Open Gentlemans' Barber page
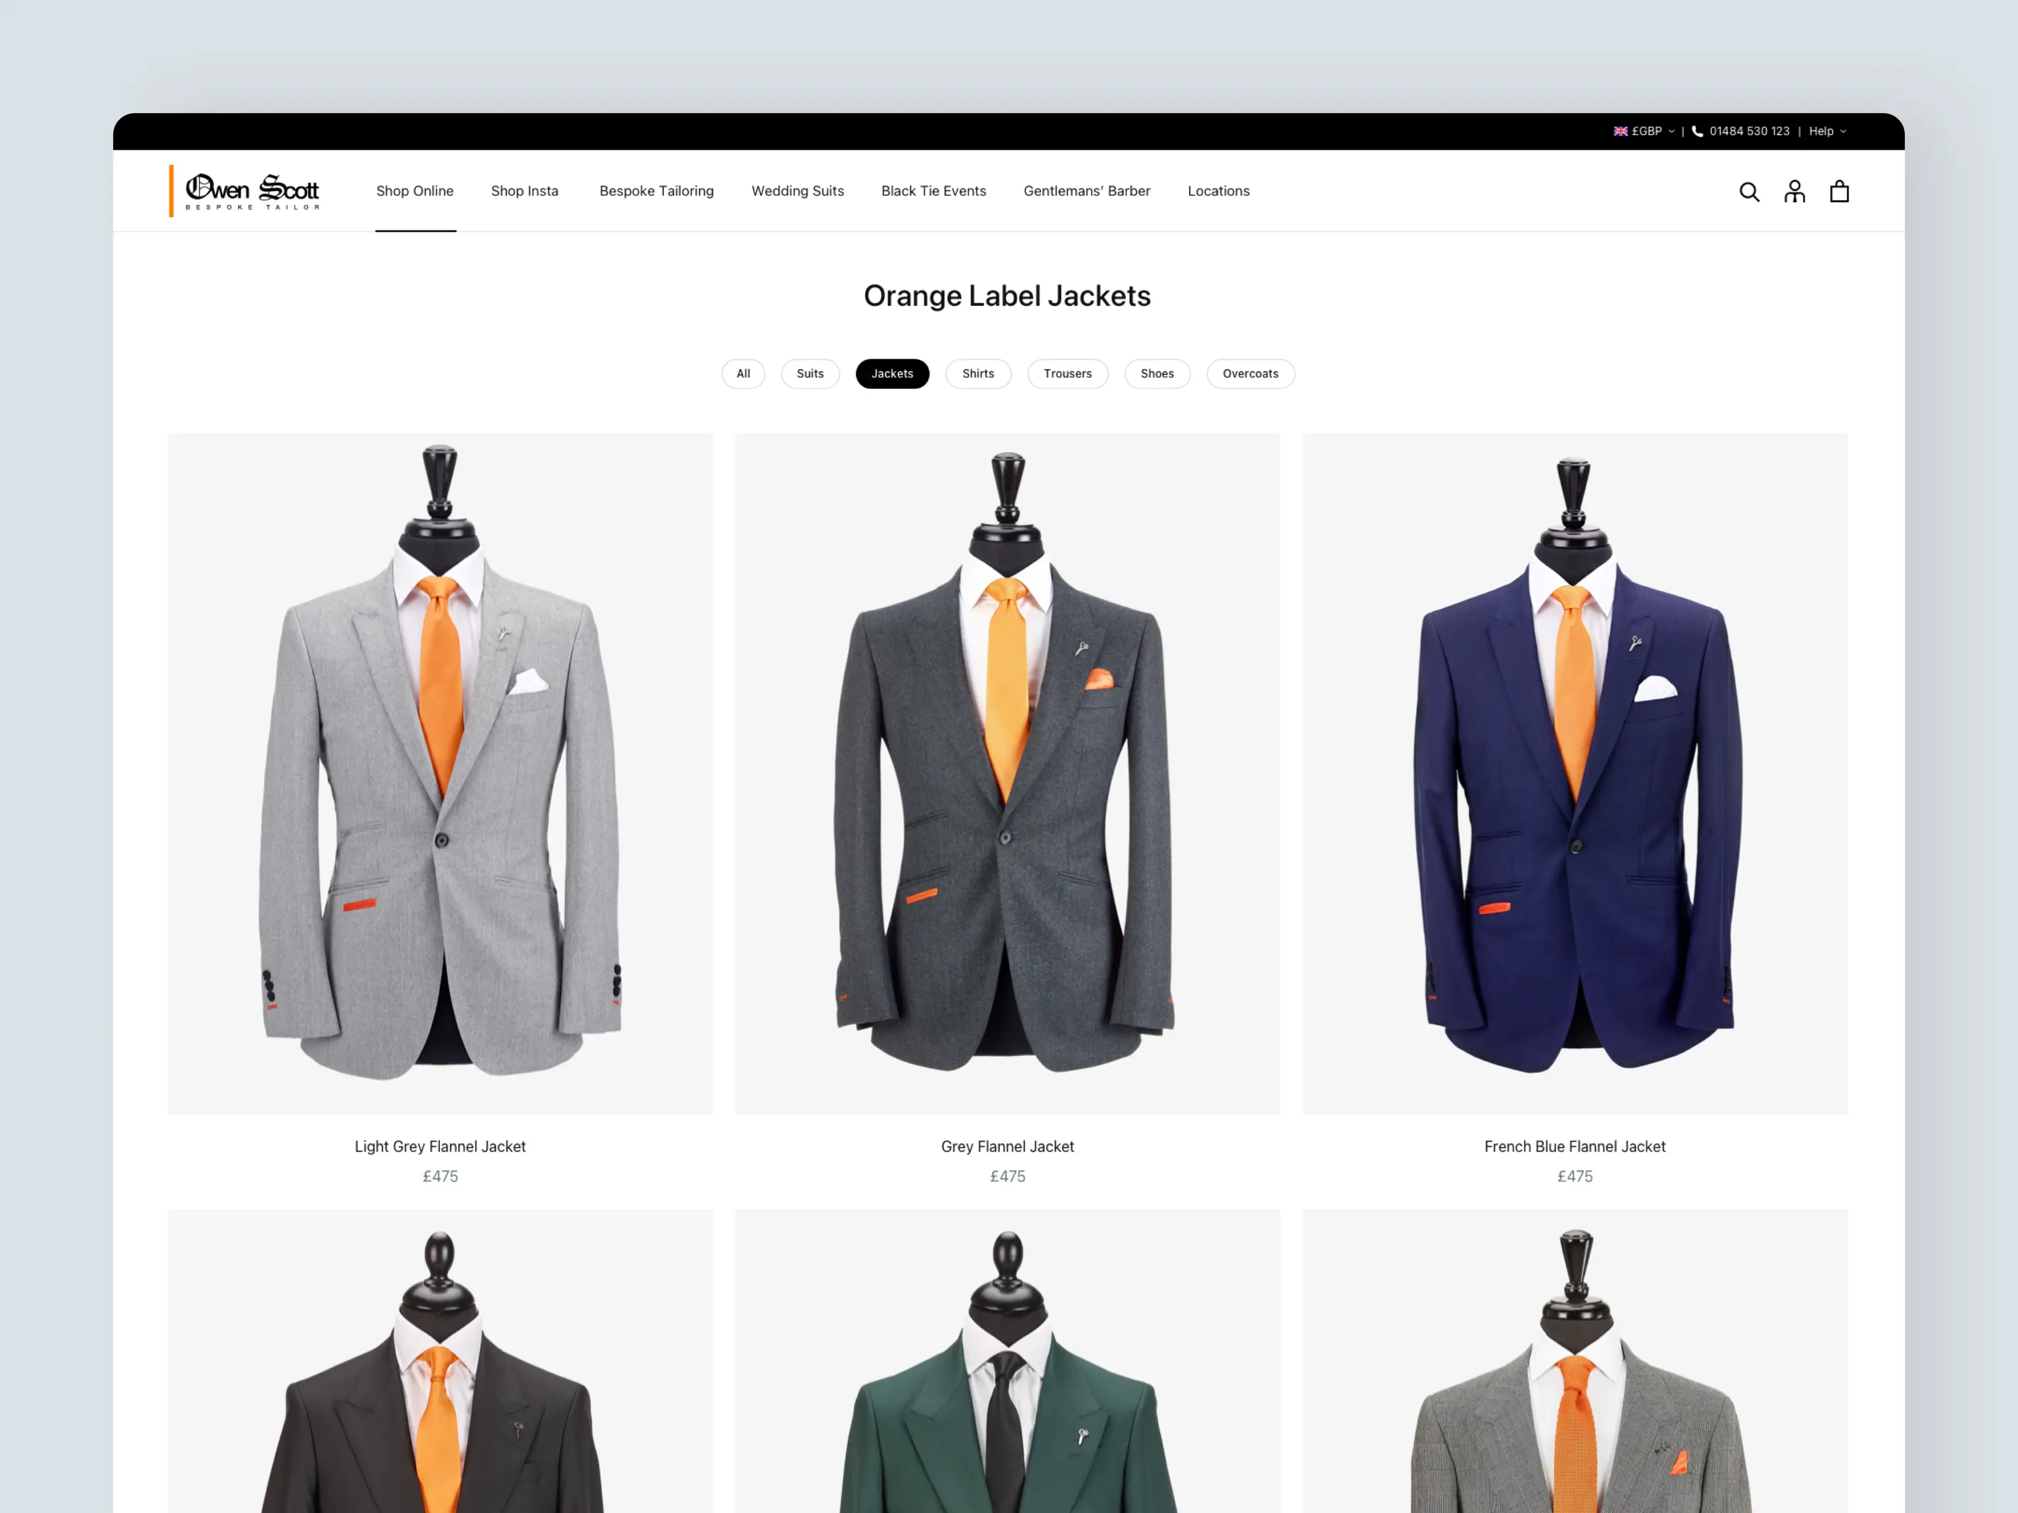 pyautogui.click(x=1087, y=192)
